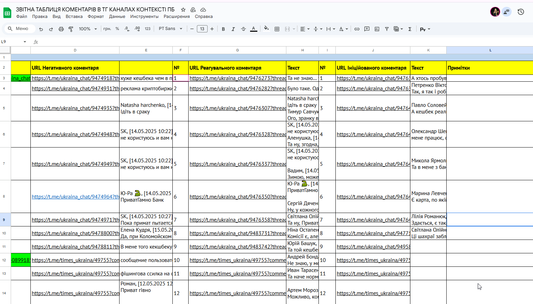The height and width of the screenshot is (304, 533).
Task: Click the Redo icon
Action: coord(51,29)
